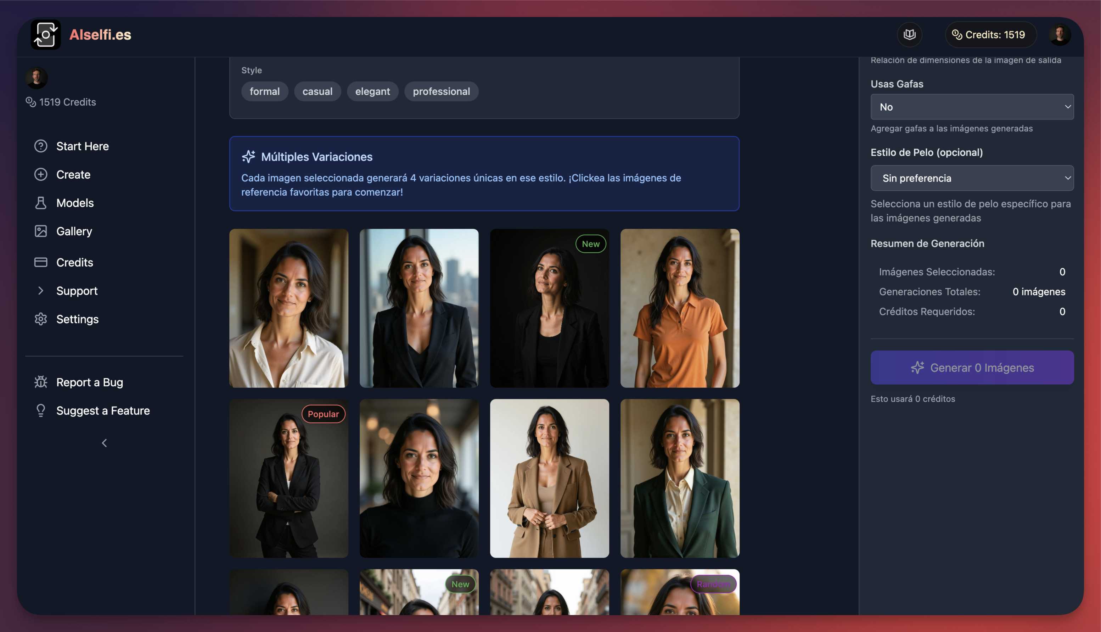The height and width of the screenshot is (632, 1101).
Task: Open the Usas Gafas dropdown
Action: coord(972,107)
